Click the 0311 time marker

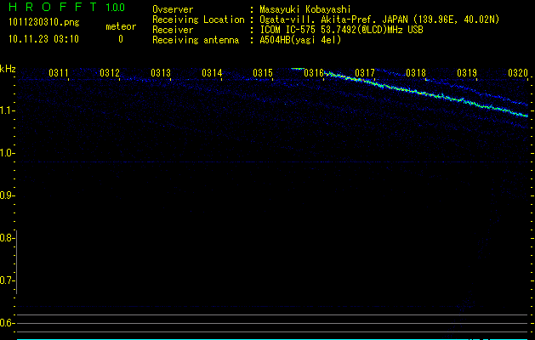59,73
